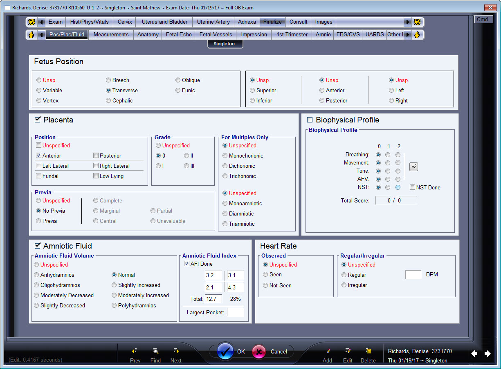Click the Edit record icon
The width and height of the screenshot is (501, 369).
click(348, 351)
